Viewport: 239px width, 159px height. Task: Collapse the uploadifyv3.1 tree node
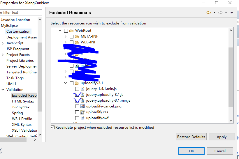(x=65, y=83)
